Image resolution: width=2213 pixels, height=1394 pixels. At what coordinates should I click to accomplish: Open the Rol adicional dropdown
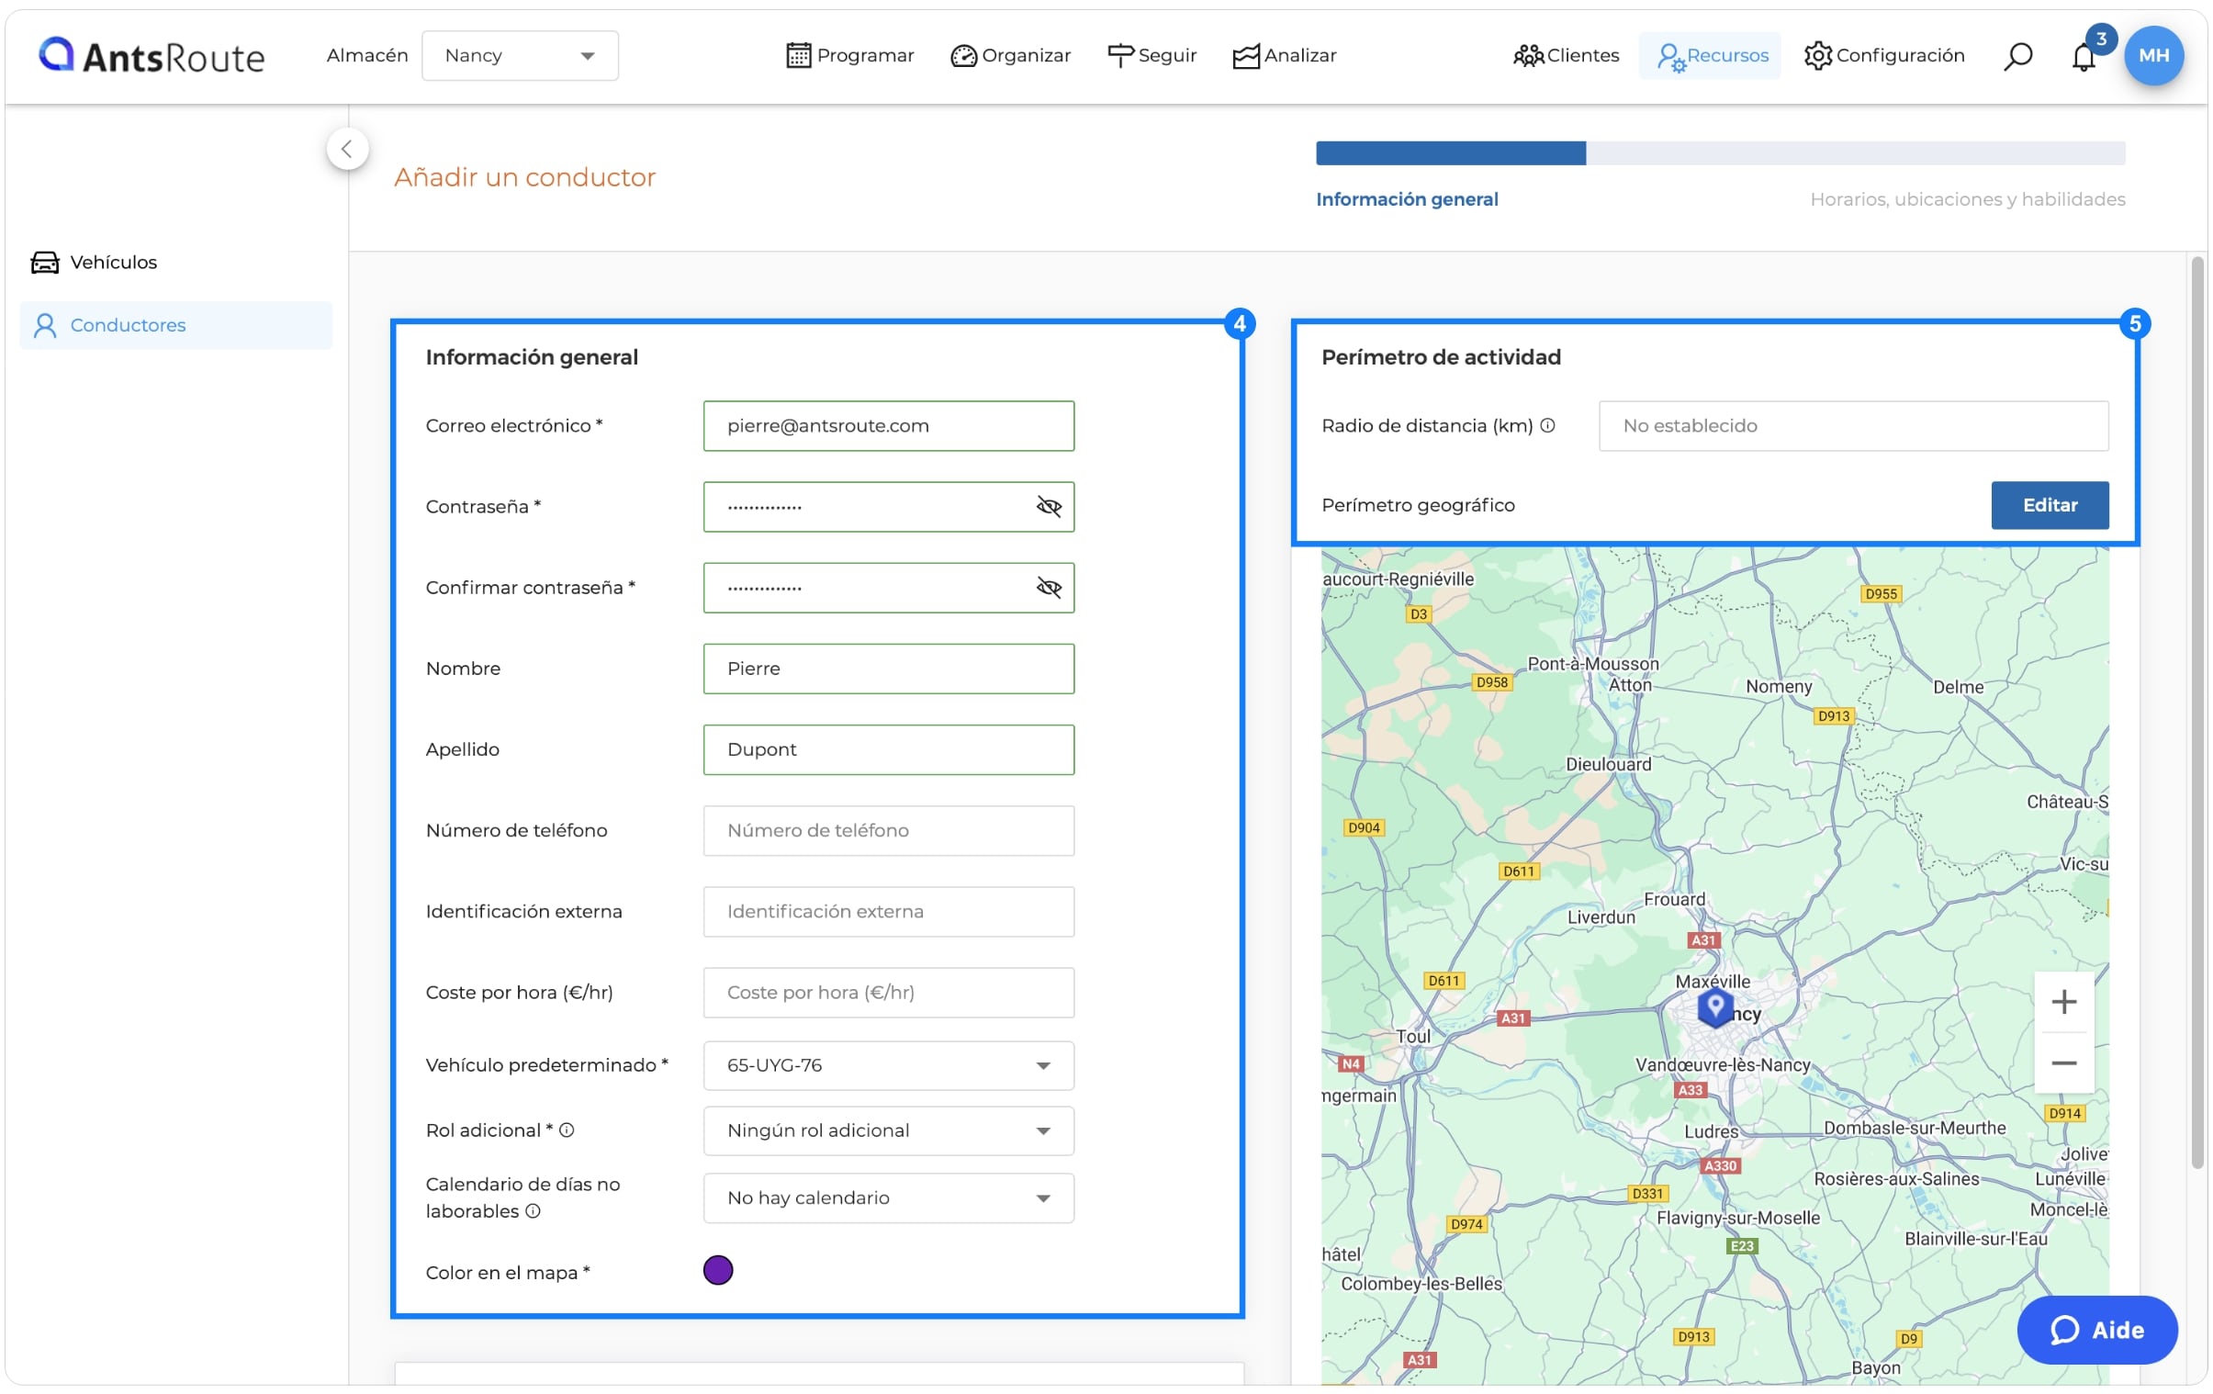(889, 1130)
